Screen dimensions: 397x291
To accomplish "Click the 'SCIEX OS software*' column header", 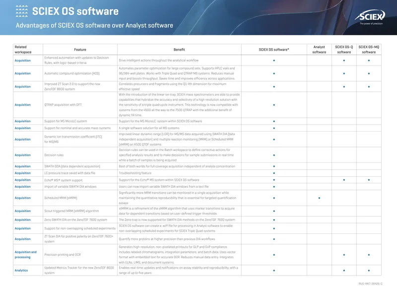I will (x=274, y=50).
